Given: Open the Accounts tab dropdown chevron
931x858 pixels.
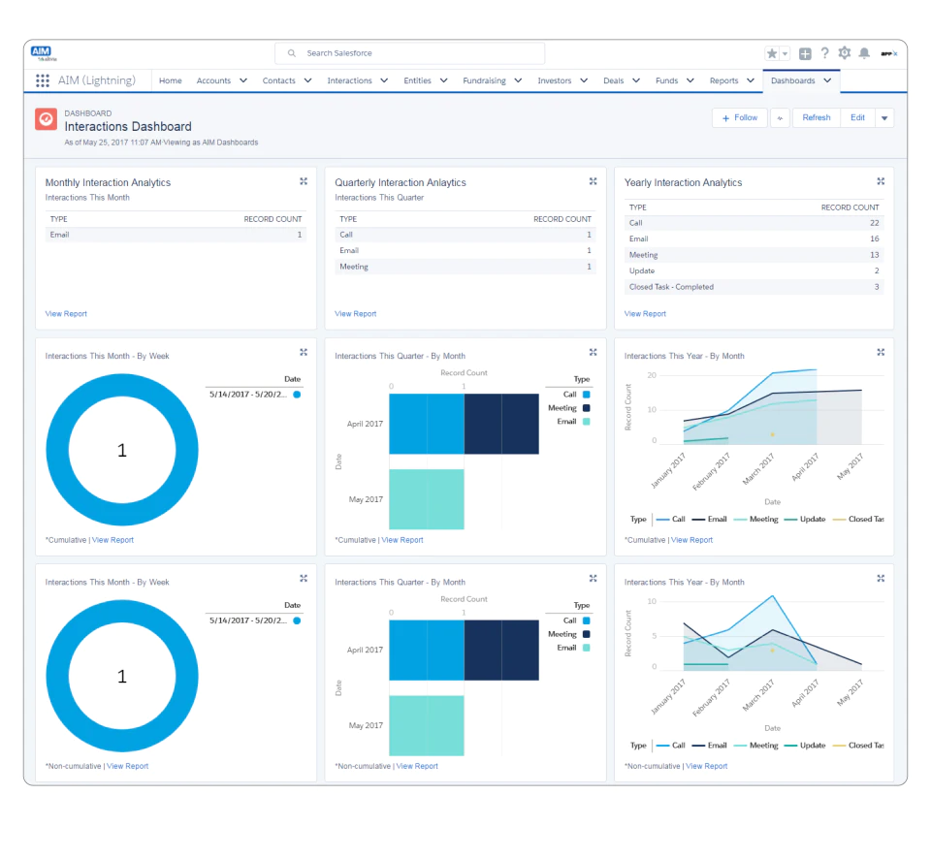Looking at the screenshot, I should click(243, 80).
